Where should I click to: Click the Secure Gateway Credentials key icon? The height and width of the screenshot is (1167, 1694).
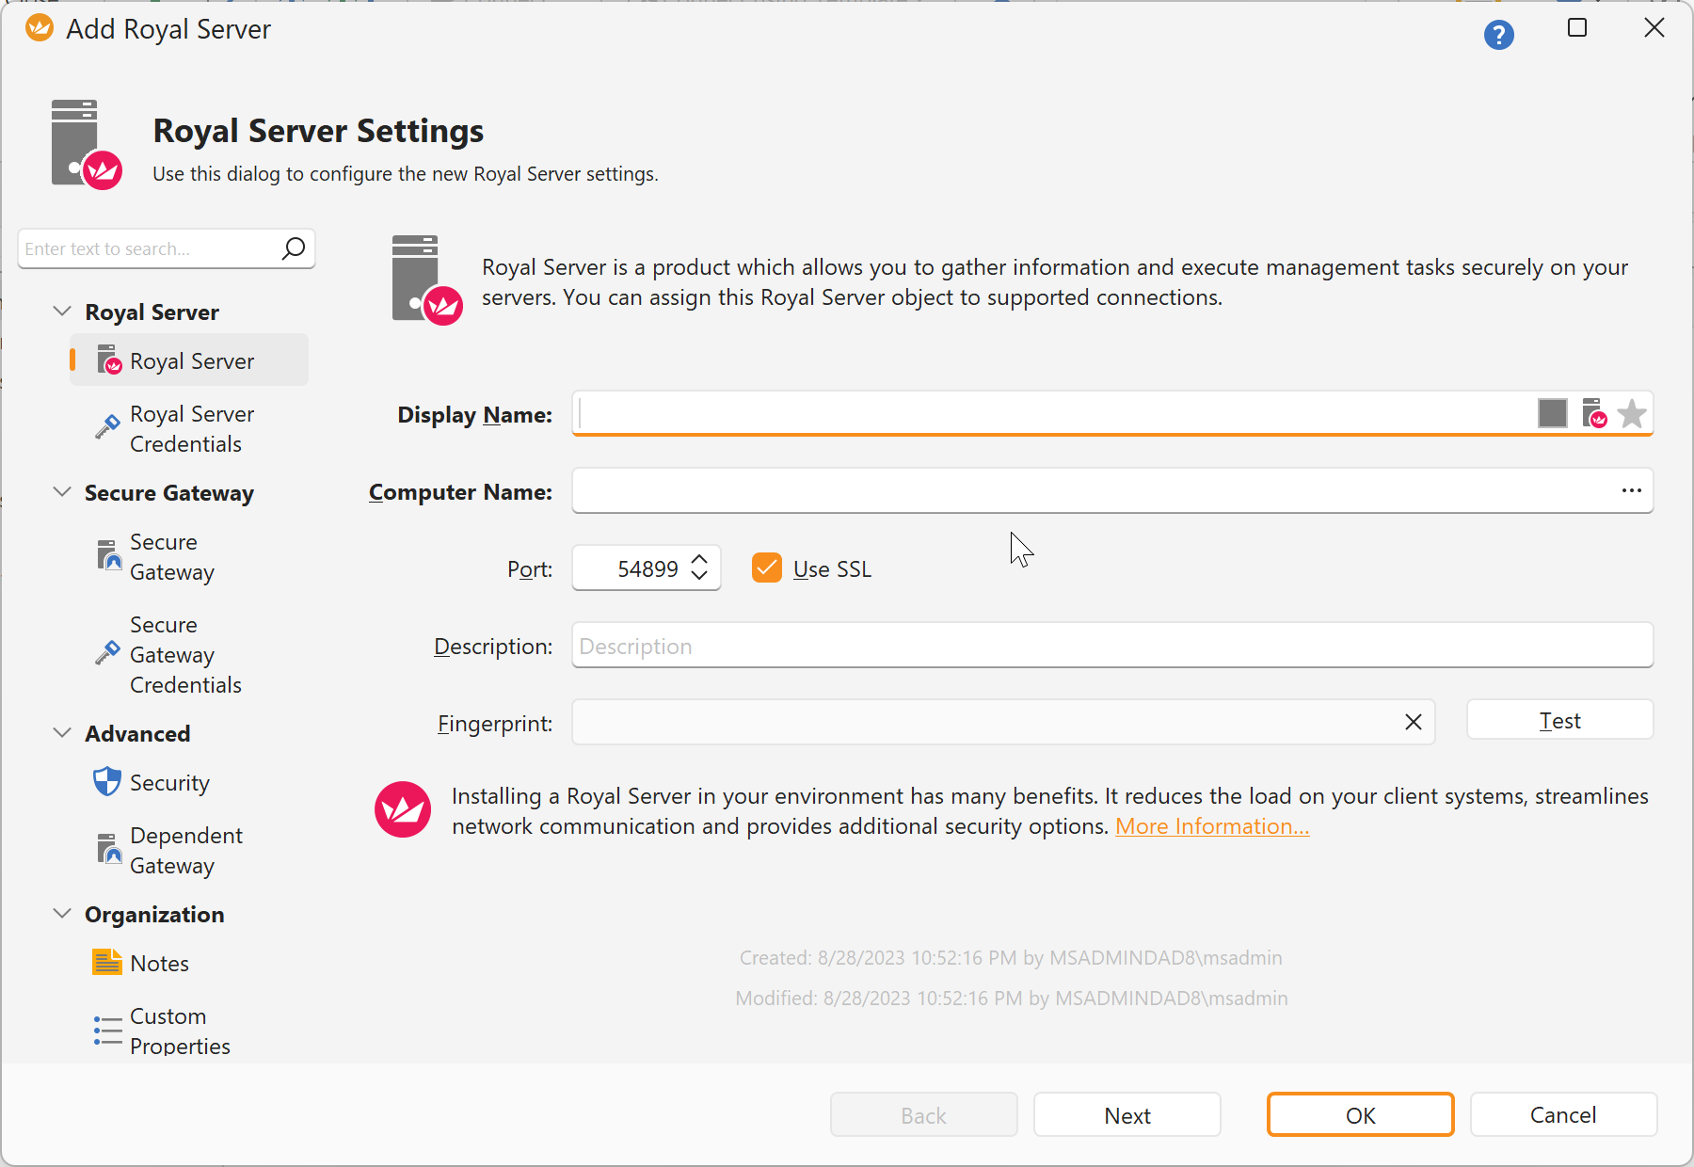[x=107, y=652]
